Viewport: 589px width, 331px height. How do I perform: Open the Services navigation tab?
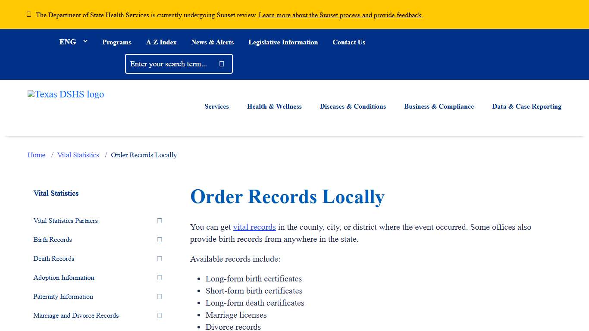click(216, 106)
